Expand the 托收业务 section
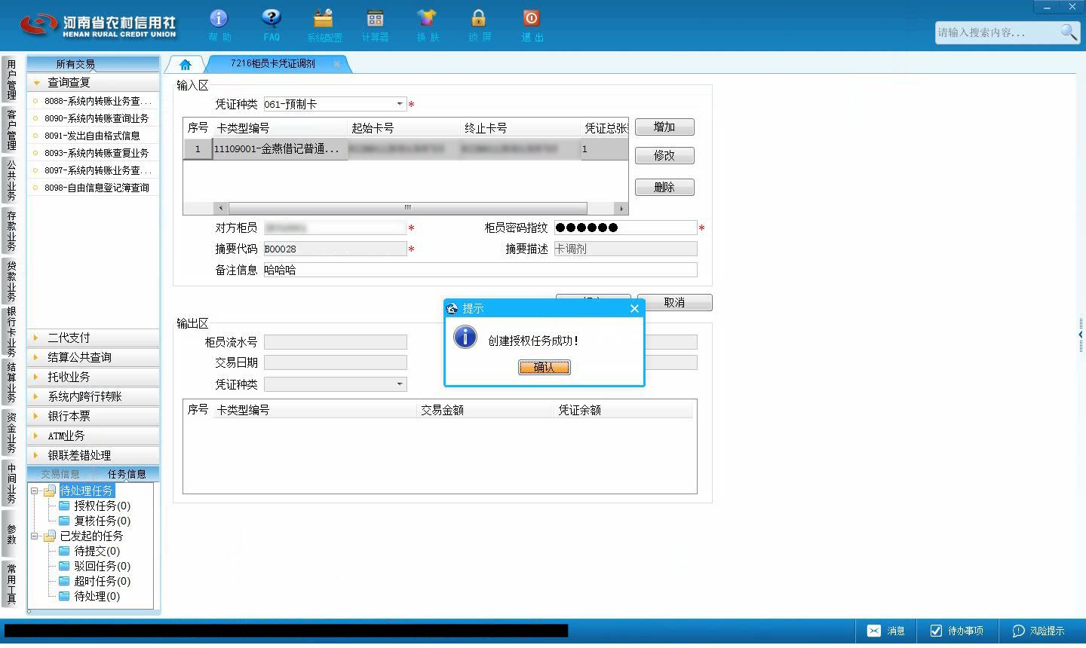The height and width of the screenshot is (648, 1086). [94, 377]
